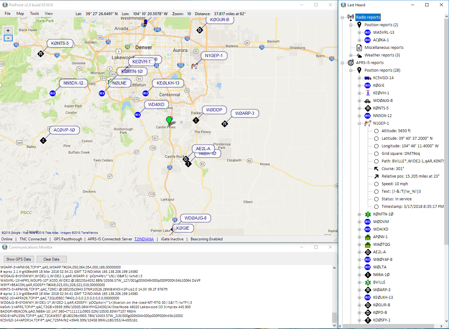449x329 pixels.
Task: Expand the Weather reports (3) node
Action: pyautogui.click(x=351, y=55)
